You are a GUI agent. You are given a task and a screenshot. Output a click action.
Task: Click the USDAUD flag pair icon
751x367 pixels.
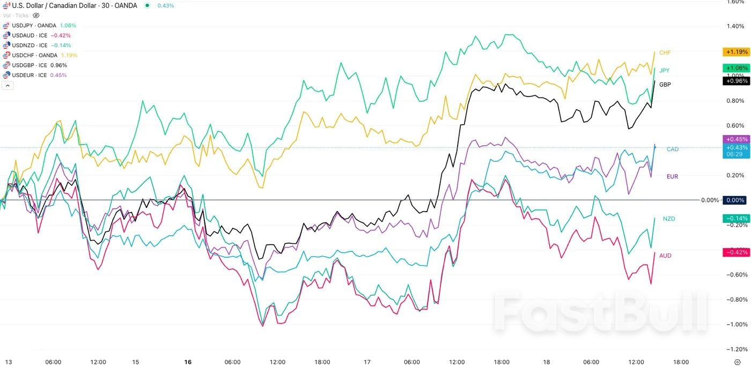pyautogui.click(x=6, y=35)
